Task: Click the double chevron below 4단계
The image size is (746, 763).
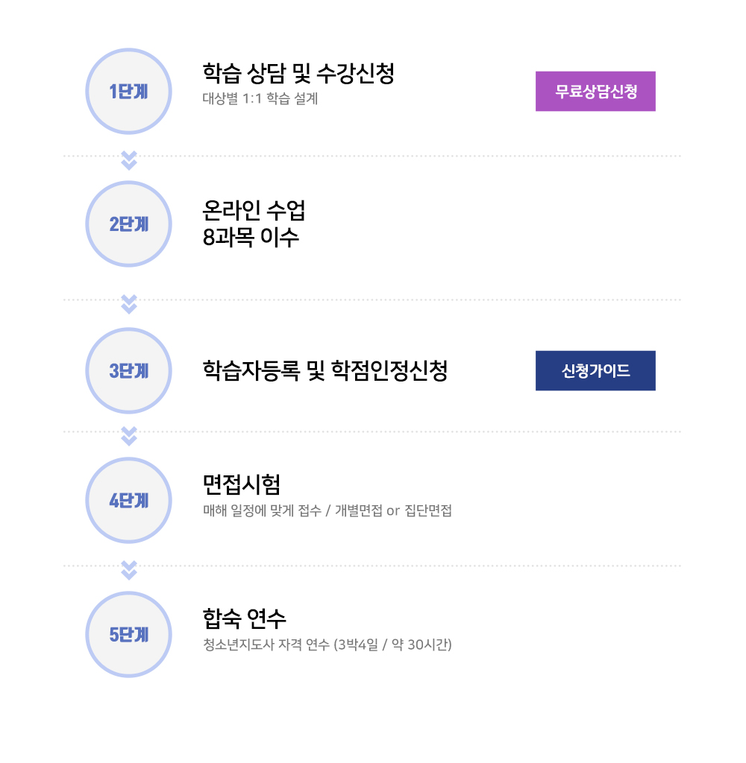Action: (128, 570)
